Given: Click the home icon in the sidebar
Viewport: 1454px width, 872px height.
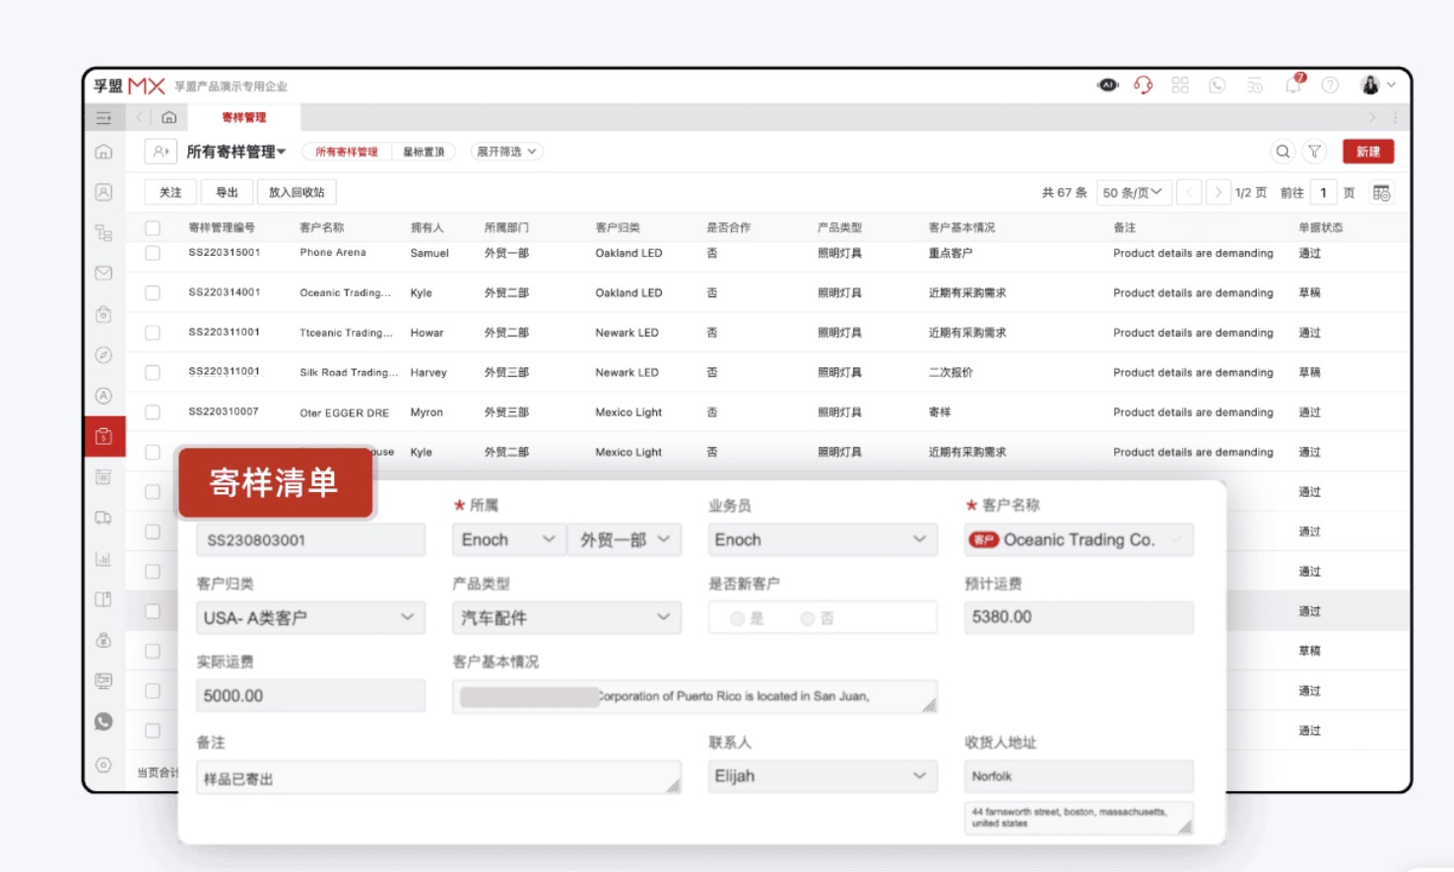Looking at the screenshot, I should click(x=103, y=152).
